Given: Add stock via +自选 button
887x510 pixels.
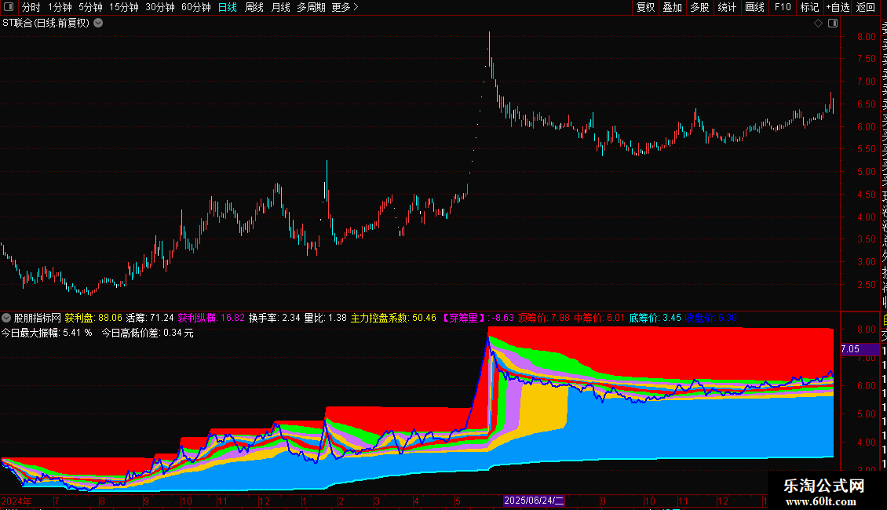Looking at the screenshot, I should (838, 7).
